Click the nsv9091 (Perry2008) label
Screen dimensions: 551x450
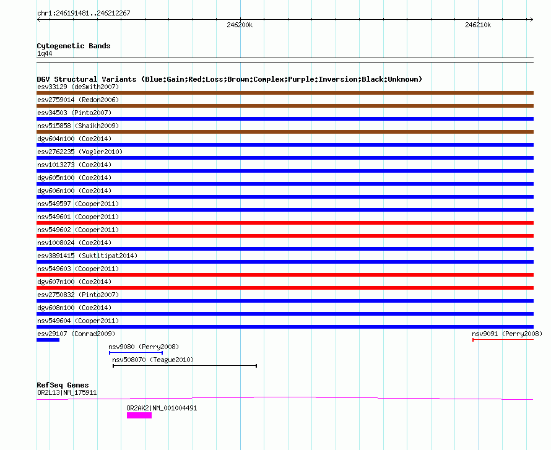point(507,334)
